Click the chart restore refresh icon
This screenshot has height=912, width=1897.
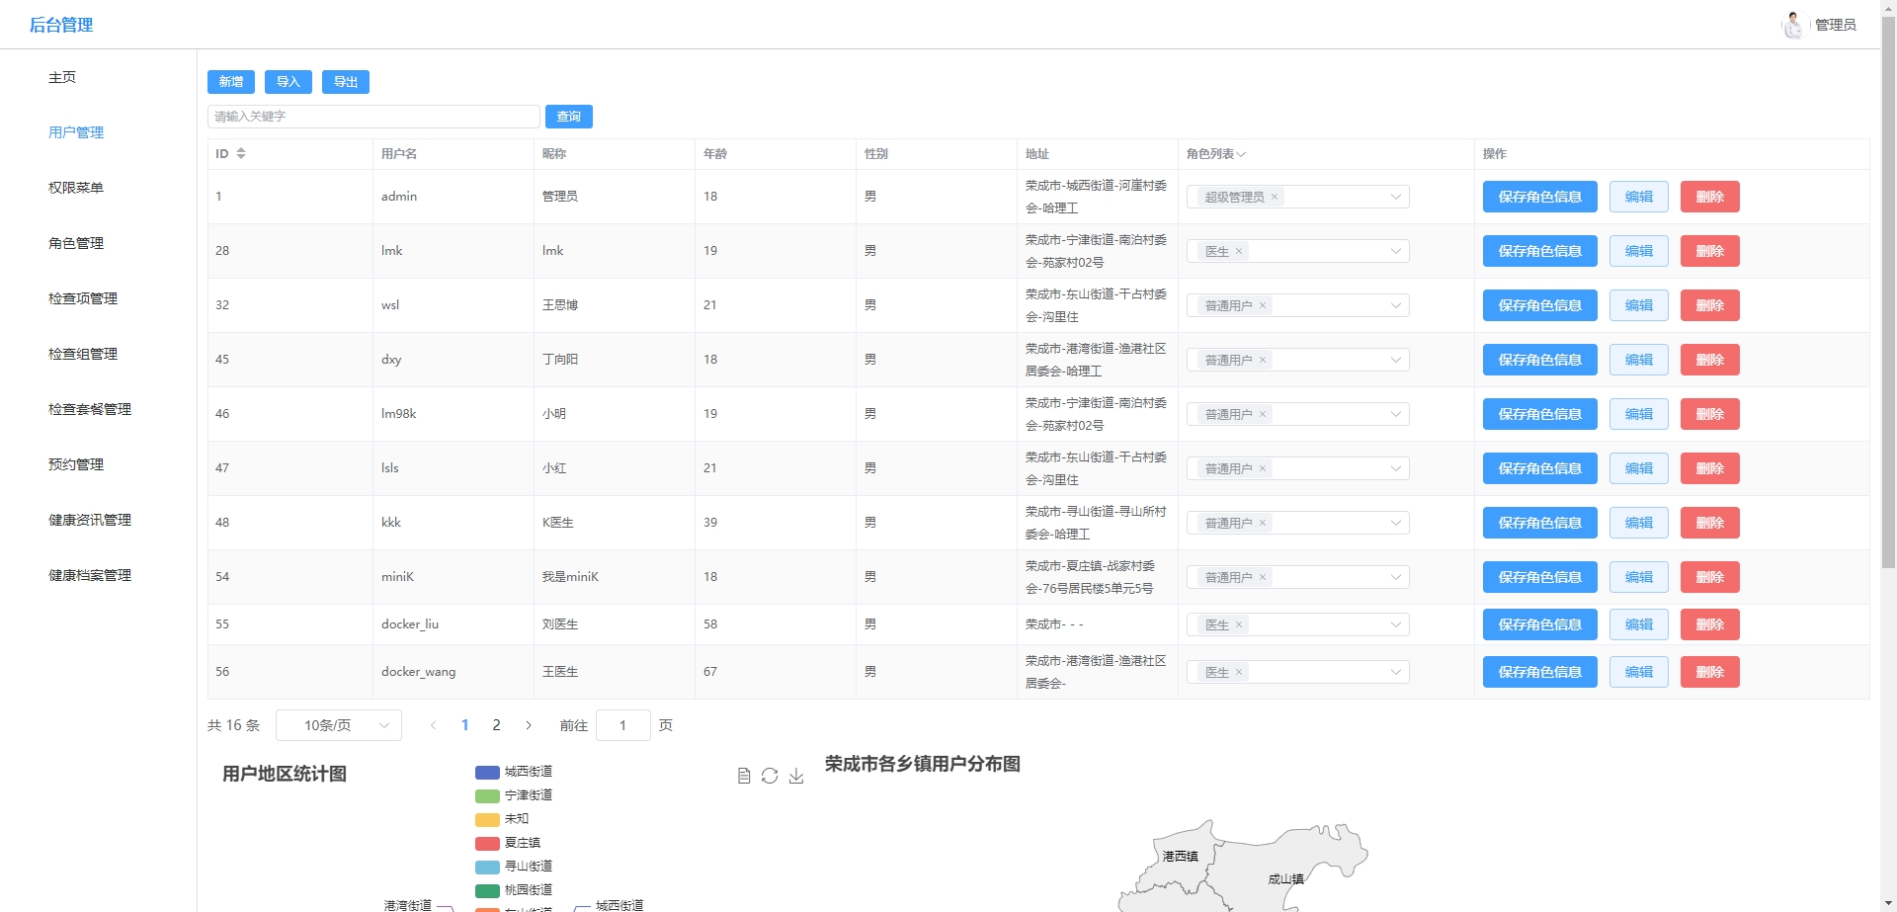pos(770,776)
